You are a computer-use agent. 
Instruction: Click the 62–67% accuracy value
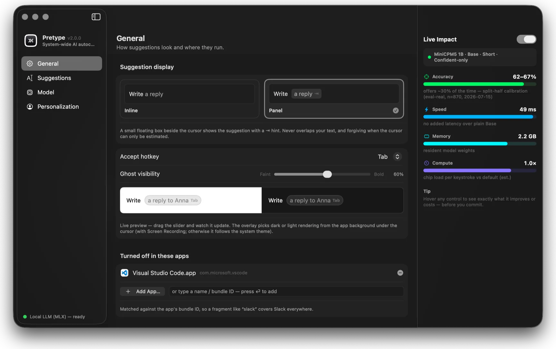pos(524,77)
